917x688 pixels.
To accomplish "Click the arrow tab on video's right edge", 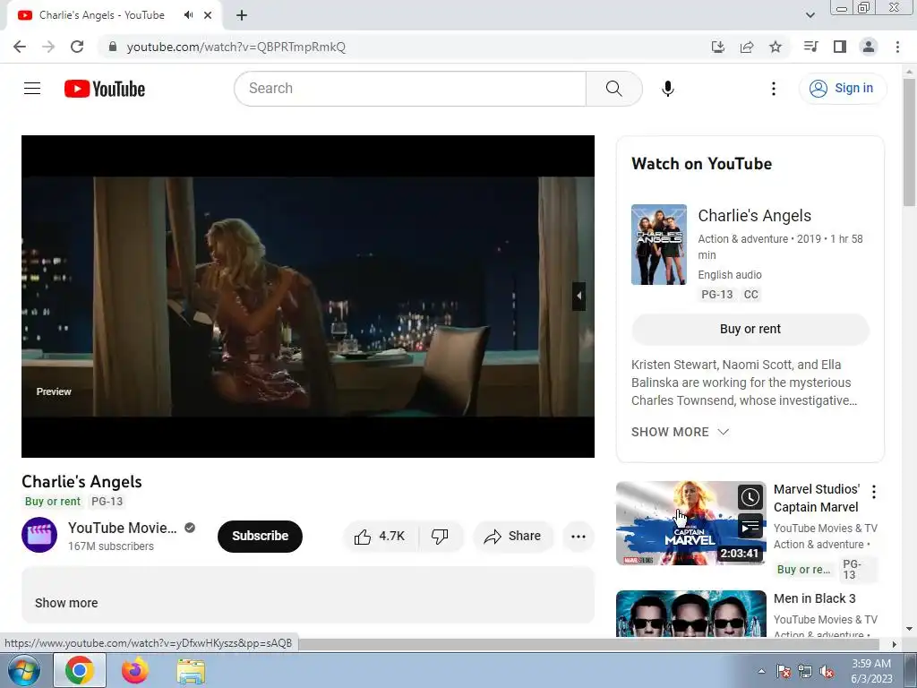I will click(x=578, y=296).
